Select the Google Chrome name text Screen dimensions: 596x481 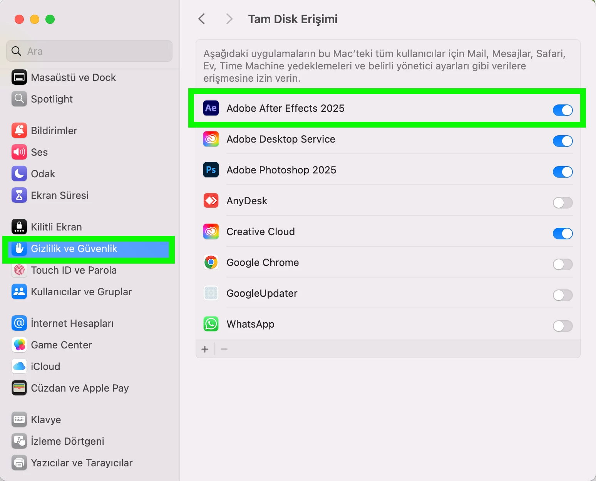pos(263,262)
